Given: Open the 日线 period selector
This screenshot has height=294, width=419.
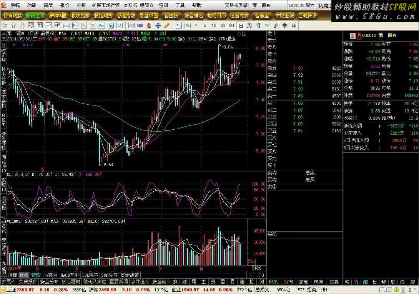Looking at the screenshot, I should coord(256,268).
